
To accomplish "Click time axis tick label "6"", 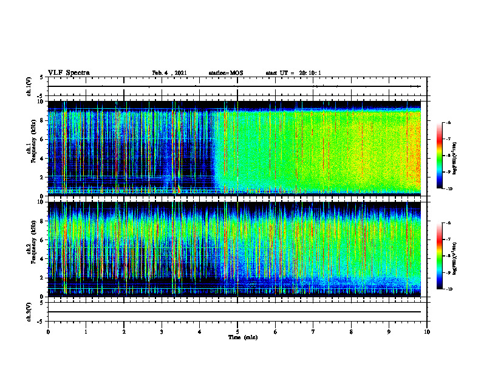I will 275,332.
